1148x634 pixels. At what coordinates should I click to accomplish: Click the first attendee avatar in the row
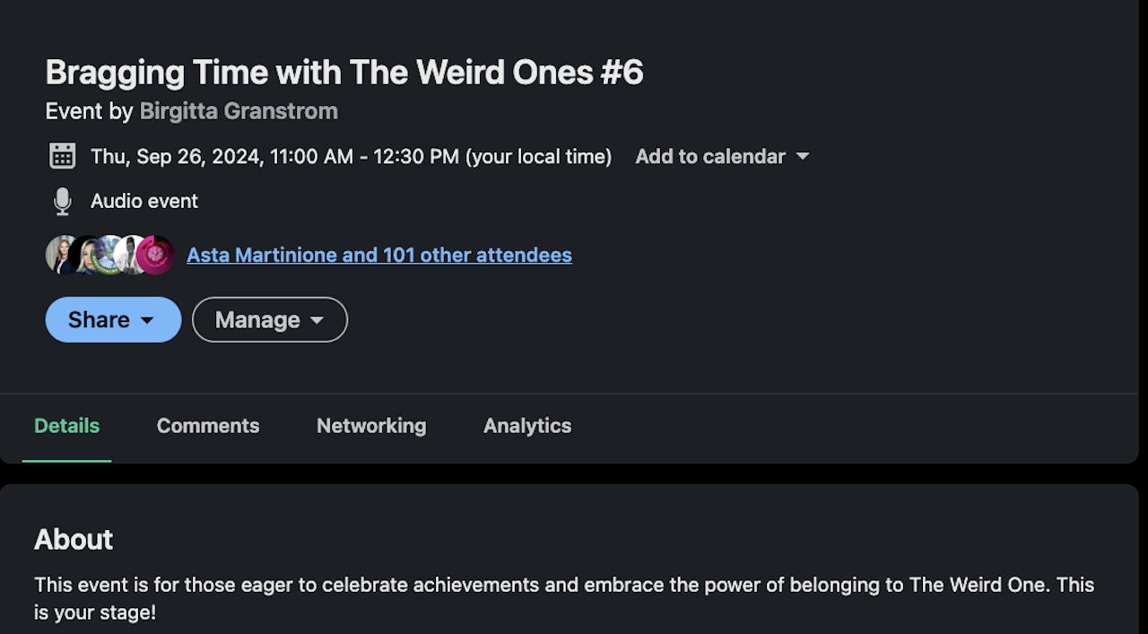[63, 255]
